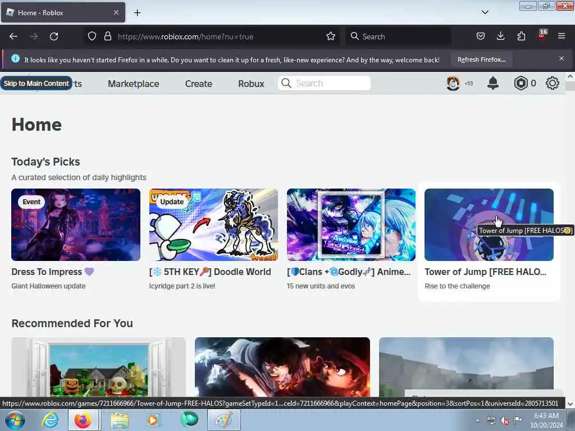
Task: Click 'Rise to the challenge' caption
Action: [x=457, y=286]
